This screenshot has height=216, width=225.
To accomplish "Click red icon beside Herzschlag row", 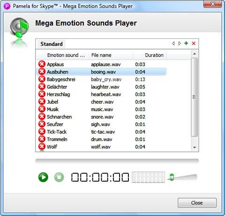I will click(42, 94).
